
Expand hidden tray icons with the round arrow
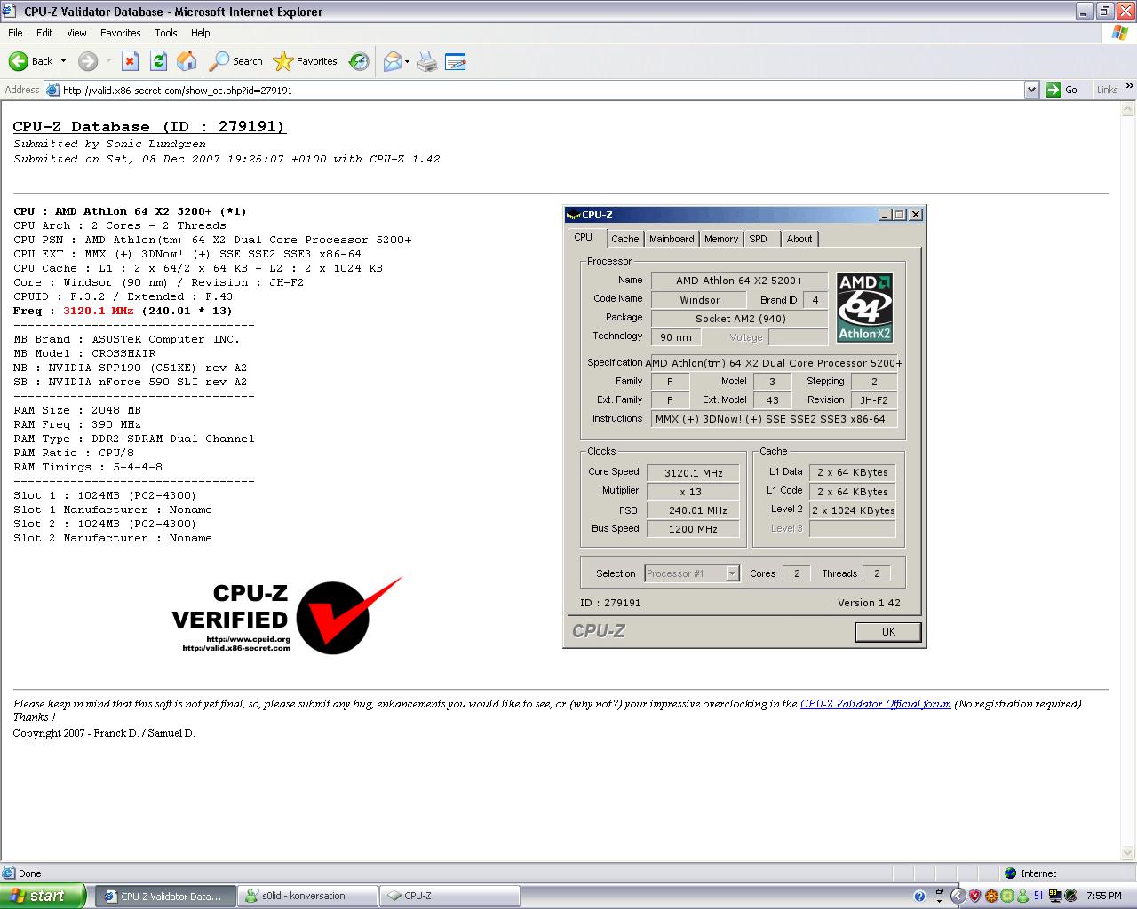click(x=958, y=896)
